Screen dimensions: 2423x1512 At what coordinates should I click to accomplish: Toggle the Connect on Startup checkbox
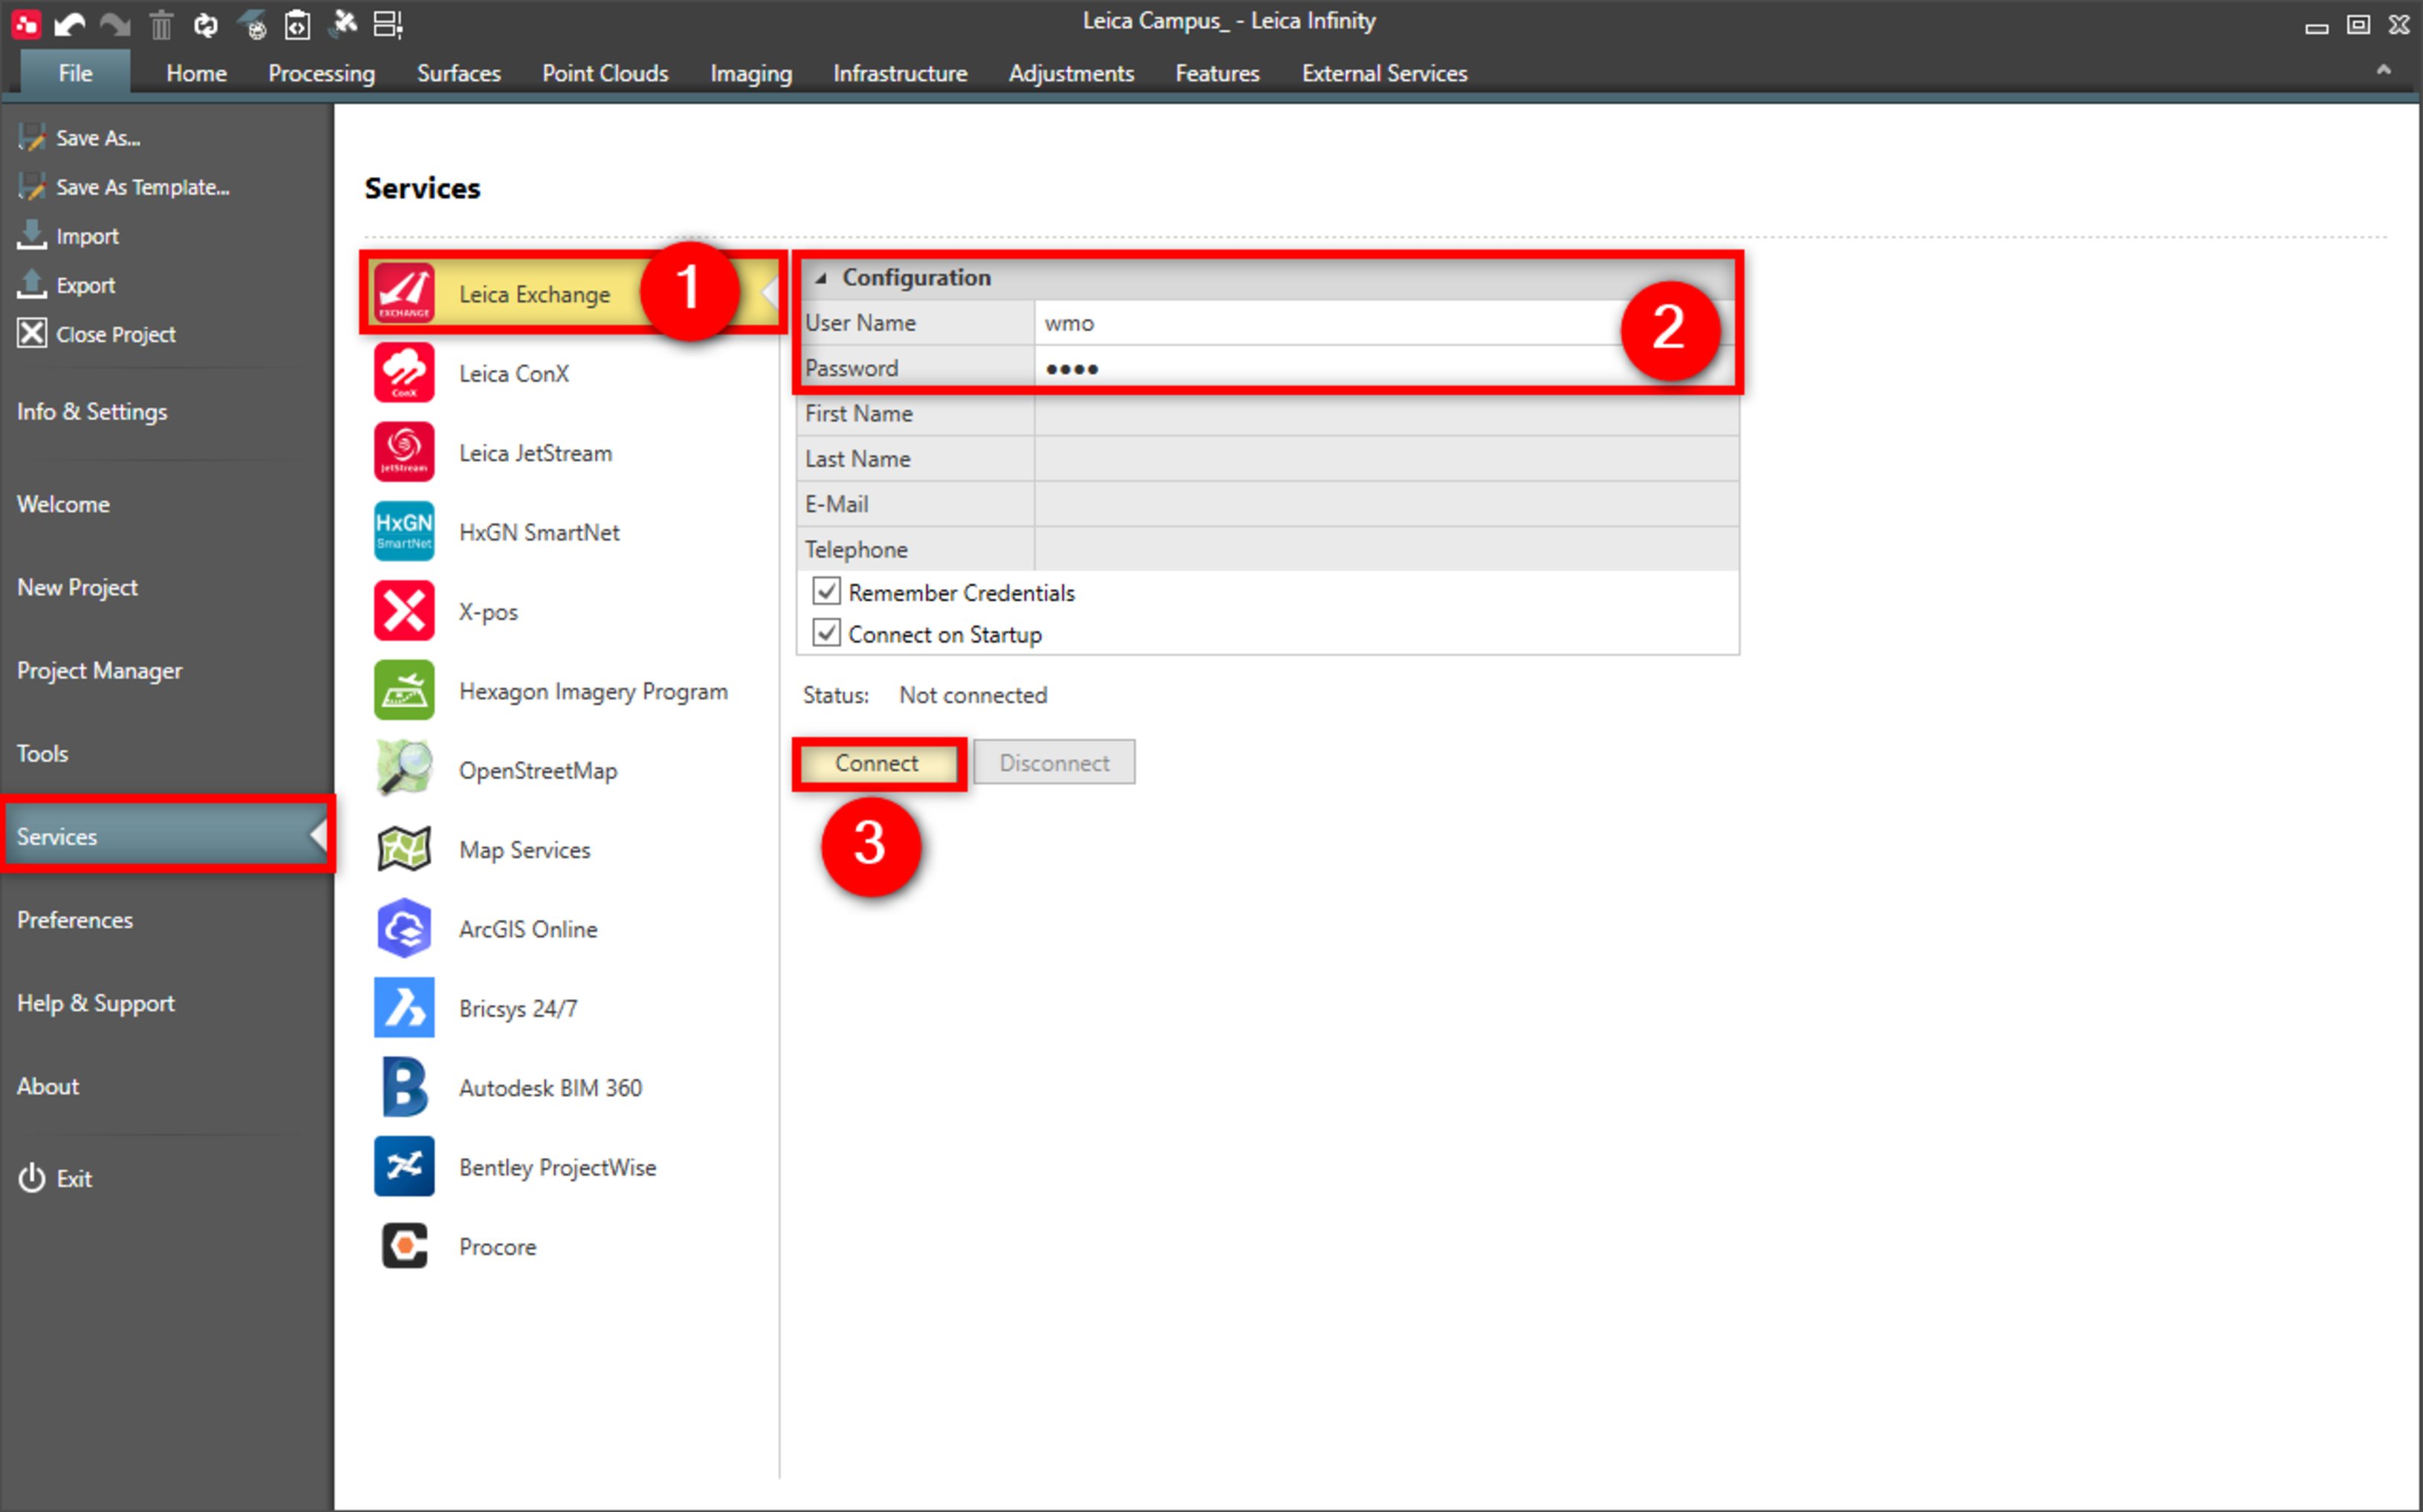(x=826, y=633)
